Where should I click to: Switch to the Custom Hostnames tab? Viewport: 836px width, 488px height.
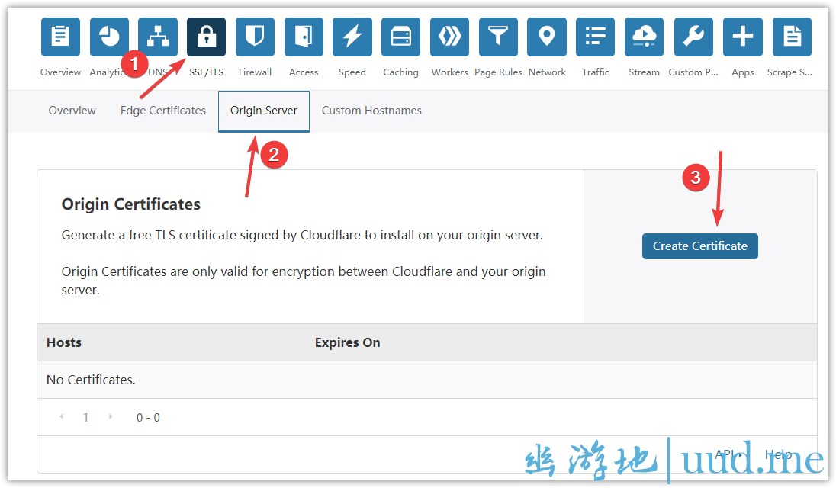(371, 111)
